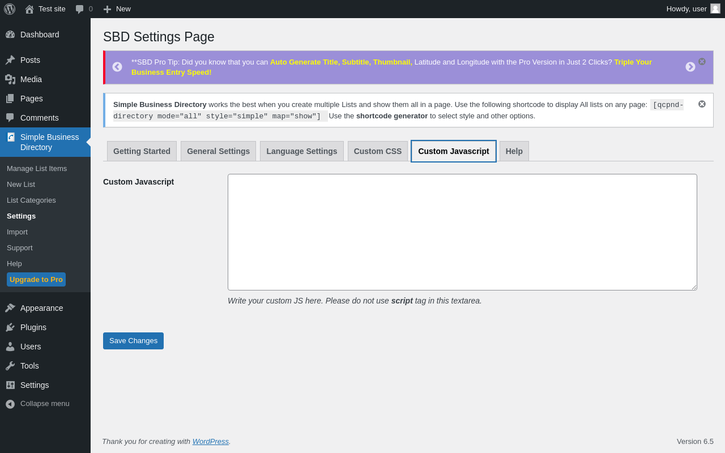Click the Dashboard gauge icon
The image size is (725, 453).
pyautogui.click(x=10, y=35)
